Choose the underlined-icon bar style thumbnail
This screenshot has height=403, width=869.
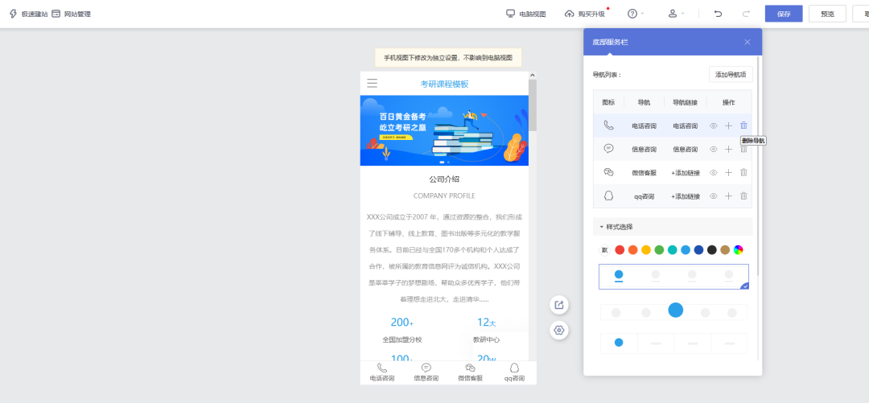pyautogui.click(x=674, y=277)
